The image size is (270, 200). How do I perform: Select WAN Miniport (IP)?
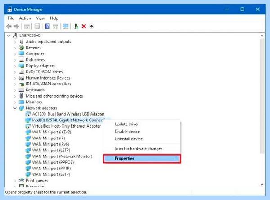click(49, 138)
